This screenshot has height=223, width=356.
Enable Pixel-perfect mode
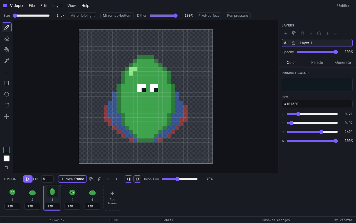tap(209, 16)
